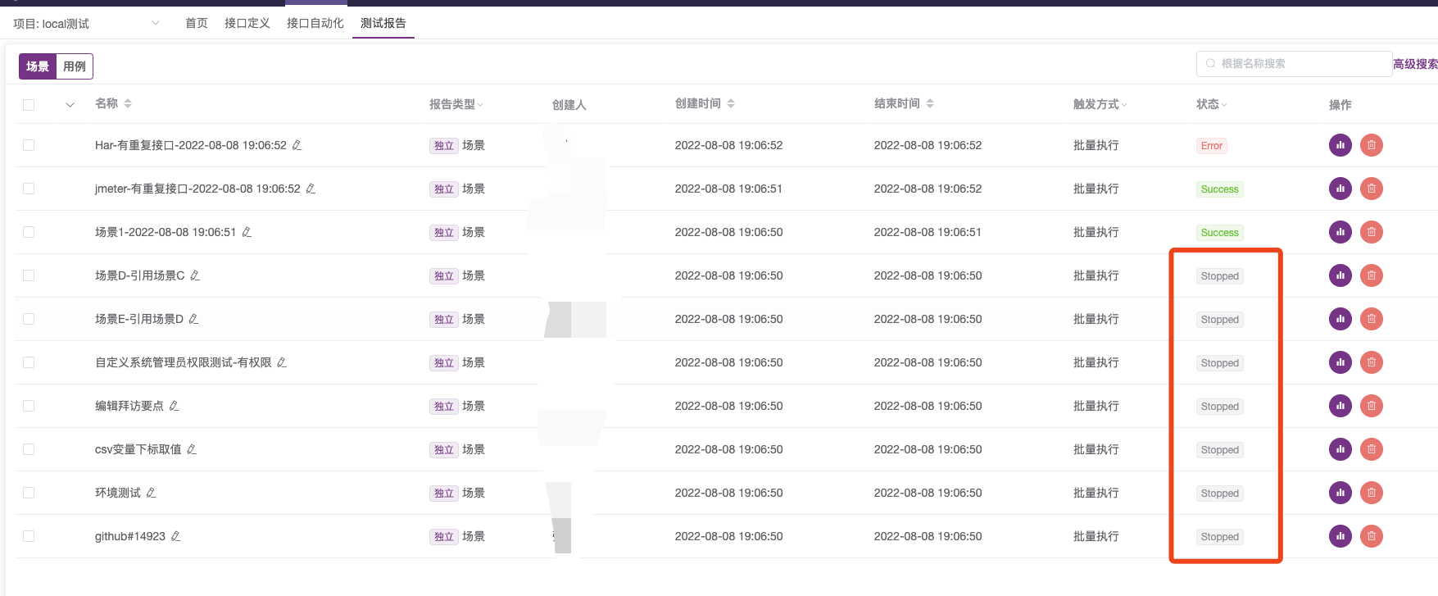Edit name of 场景1 report
Image resolution: width=1438 pixels, height=596 pixels.
246,232
